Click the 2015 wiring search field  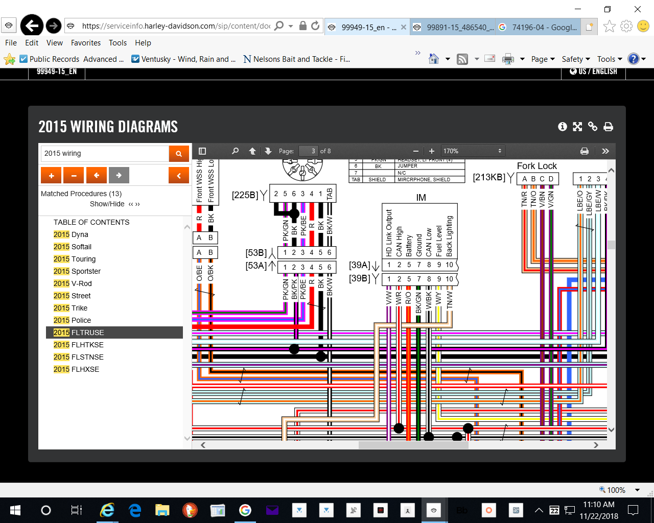(105, 153)
